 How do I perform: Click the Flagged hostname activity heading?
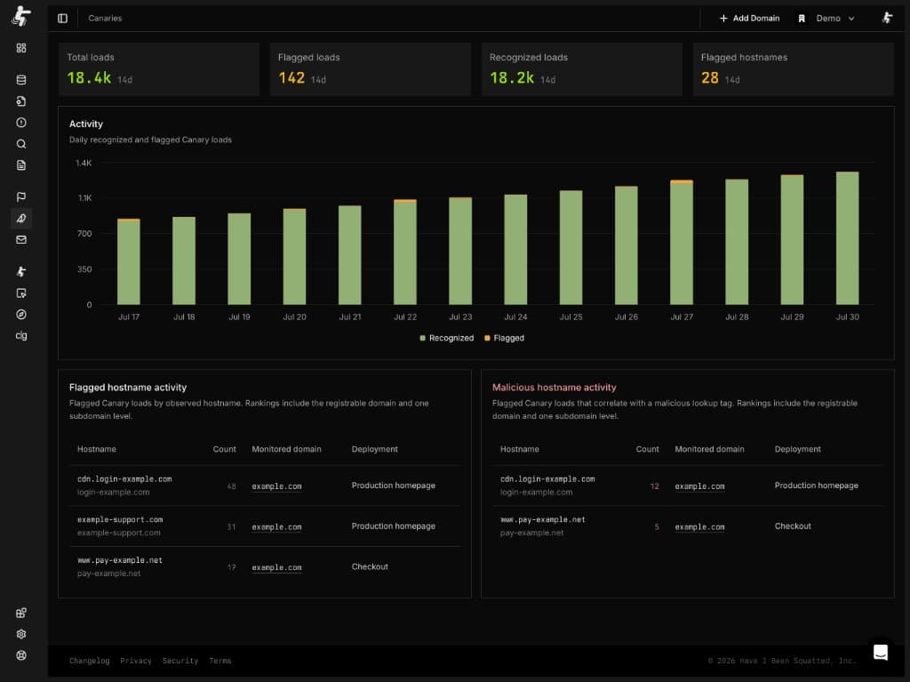[x=128, y=388]
